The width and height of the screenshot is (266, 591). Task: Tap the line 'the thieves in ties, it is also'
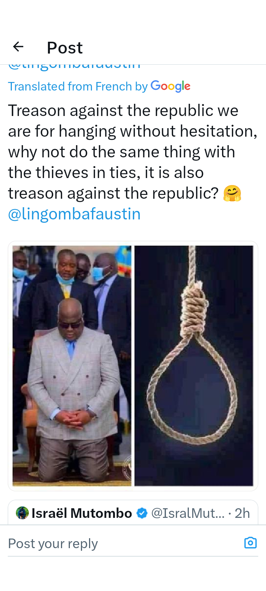[x=106, y=172]
